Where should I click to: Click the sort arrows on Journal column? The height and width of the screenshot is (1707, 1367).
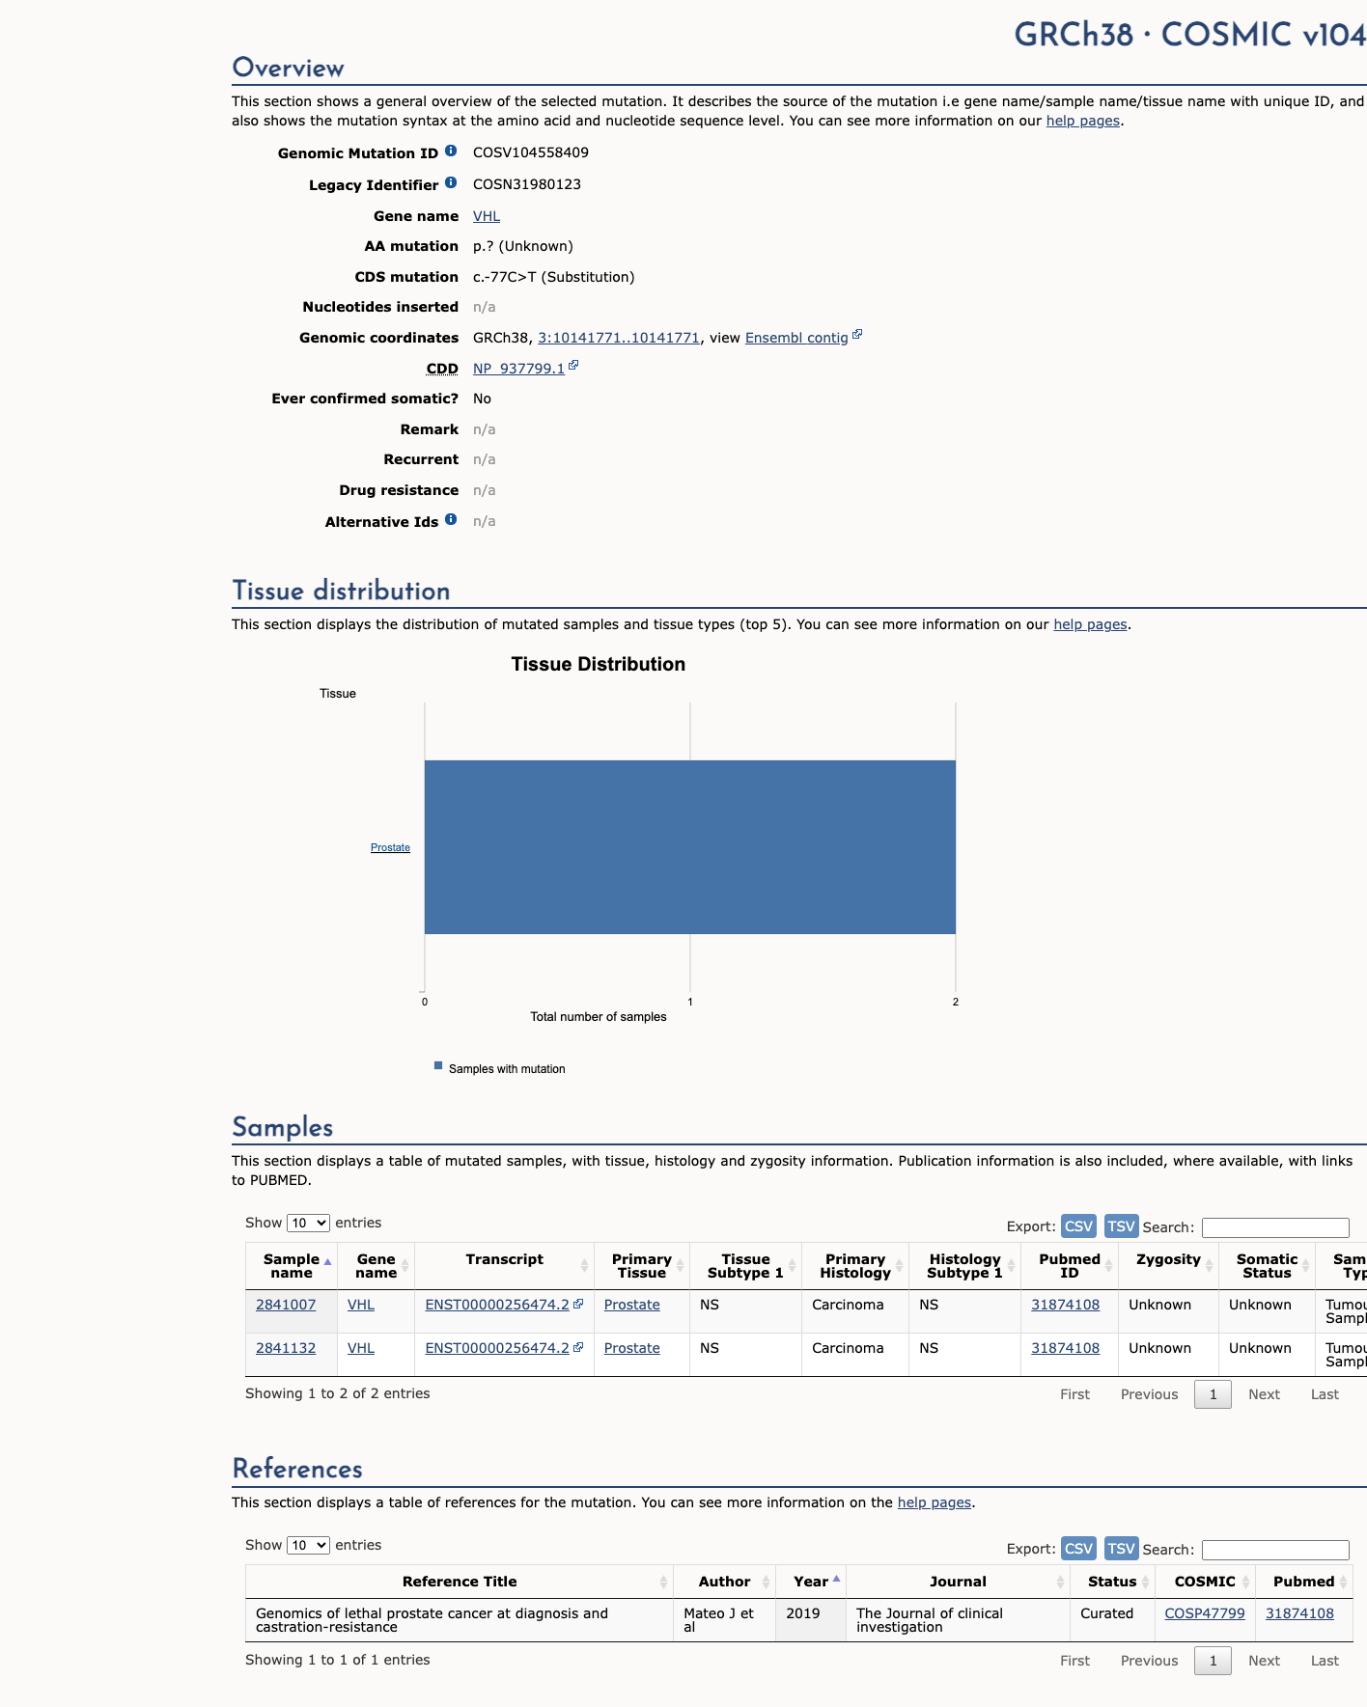click(x=1060, y=1582)
